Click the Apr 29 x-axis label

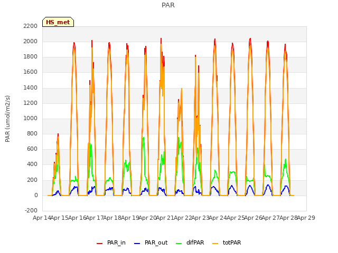[x=306, y=218]
